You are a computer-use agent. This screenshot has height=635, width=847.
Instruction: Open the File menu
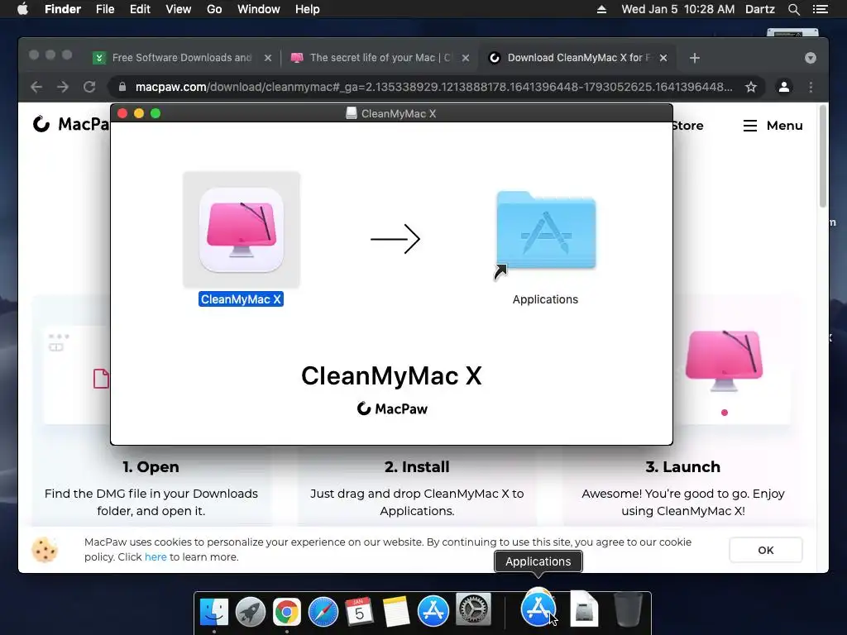coord(105,9)
